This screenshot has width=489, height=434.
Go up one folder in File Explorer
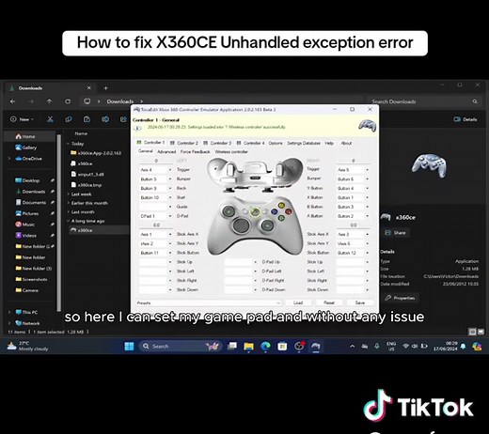point(49,101)
